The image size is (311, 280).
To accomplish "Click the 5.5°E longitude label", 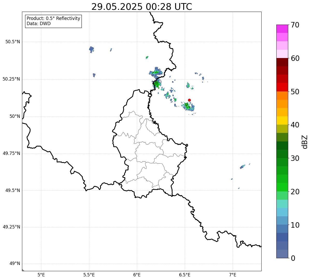I will (89, 275).
